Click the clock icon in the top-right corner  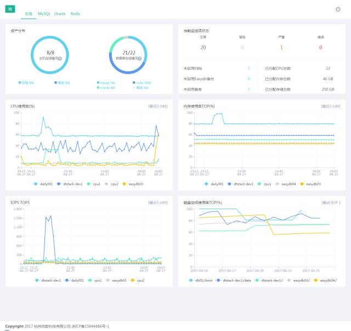[338, 9]
